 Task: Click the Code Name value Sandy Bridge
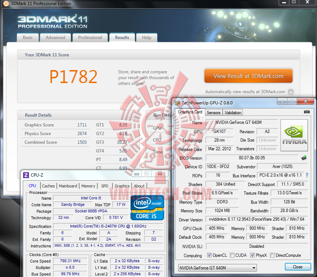73,205
